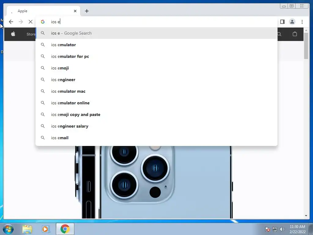Restore down the Chrome window

click(x=292, y=6)
